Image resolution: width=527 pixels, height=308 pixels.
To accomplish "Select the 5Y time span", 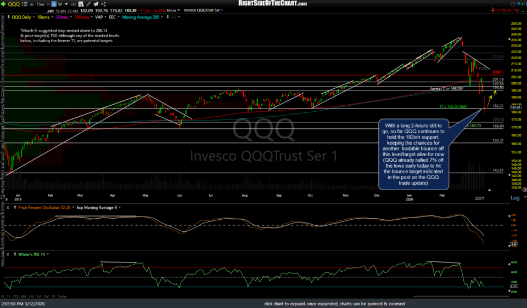I will (3, 296).
